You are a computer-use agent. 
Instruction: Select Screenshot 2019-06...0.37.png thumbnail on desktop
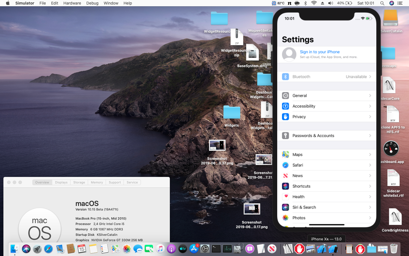(x=217, y=145)
